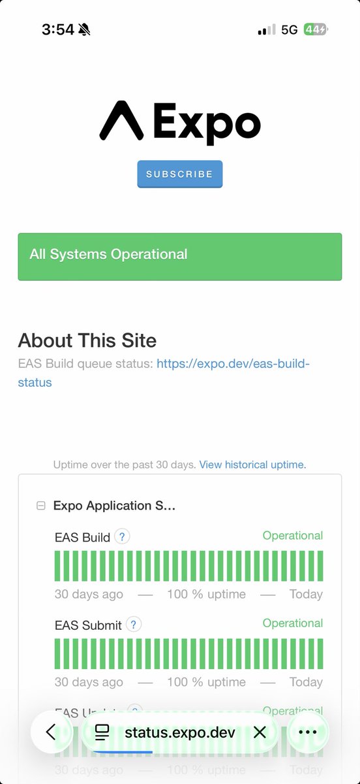Tap the page menu icon in address bar
360x784 pixels.
102,732
